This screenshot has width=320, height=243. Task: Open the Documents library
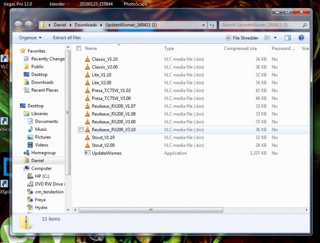click(x=46, y=121)
